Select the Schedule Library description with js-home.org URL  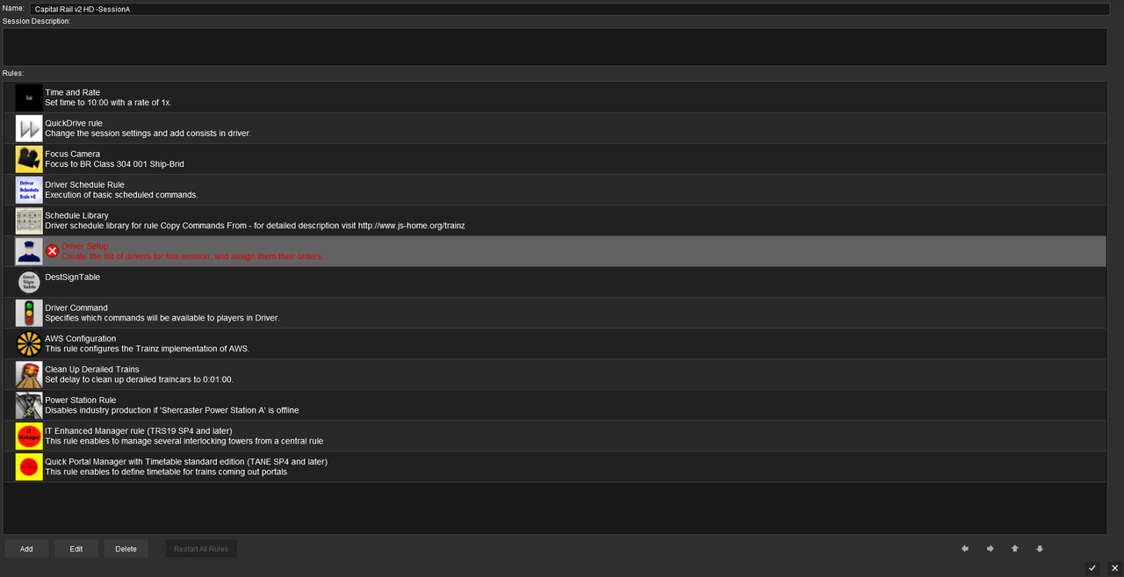pos(255,226)
